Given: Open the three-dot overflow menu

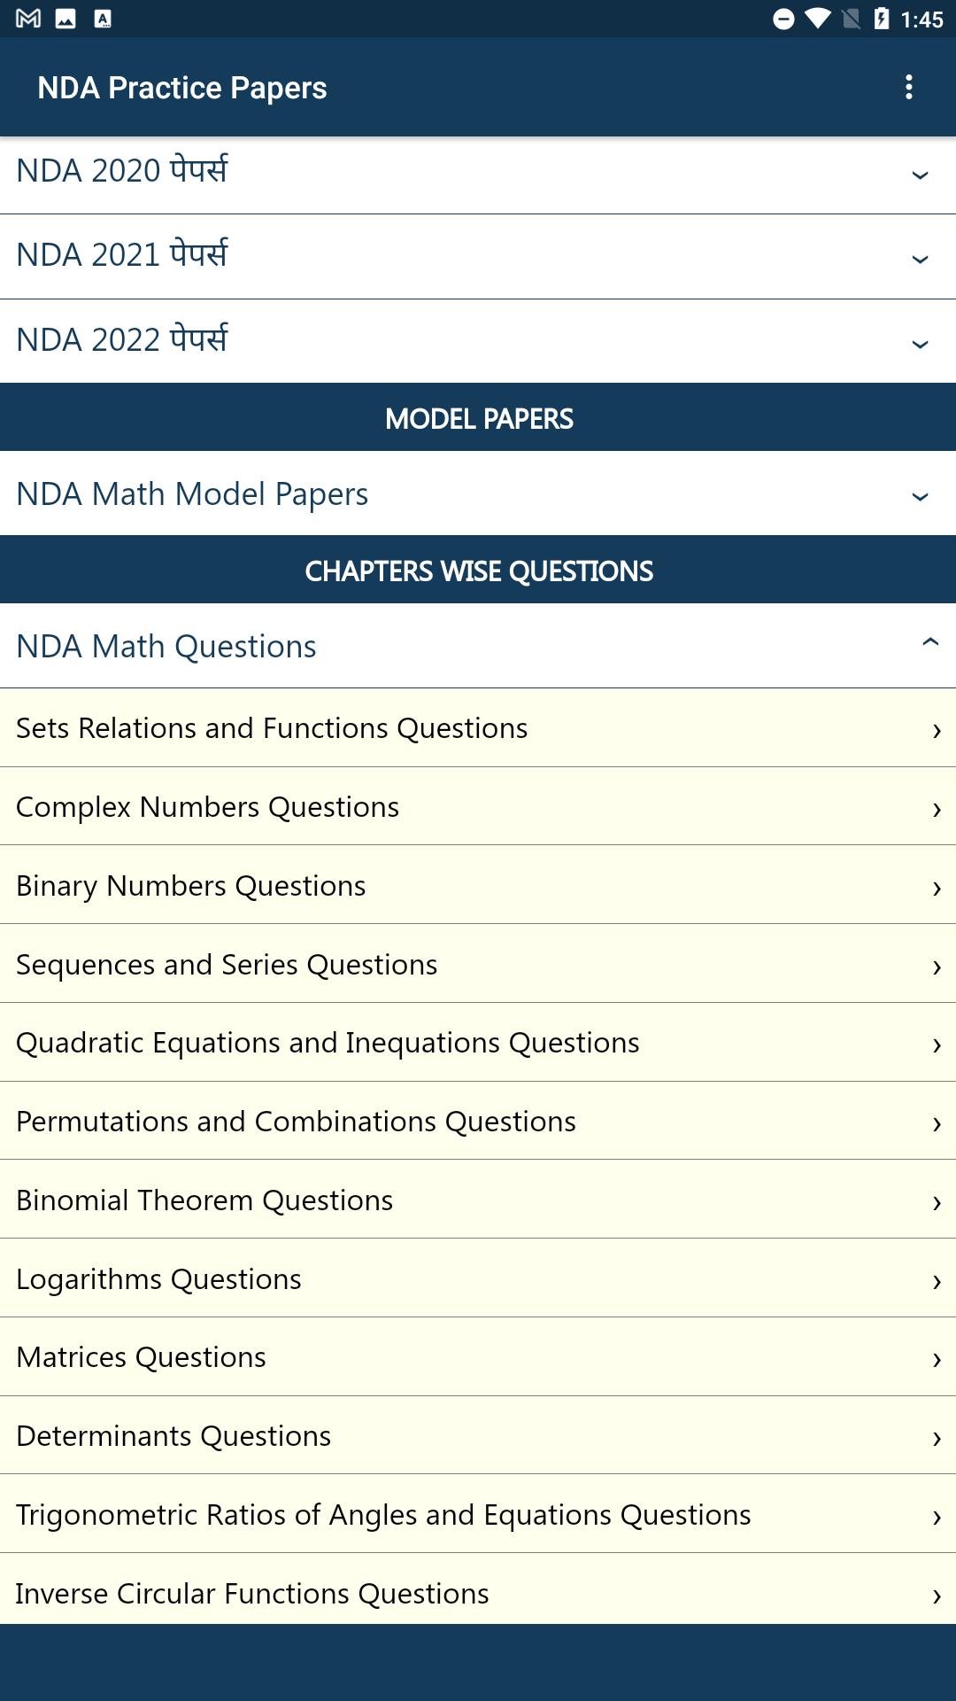Looking at the screenshot, I should 908,87.
